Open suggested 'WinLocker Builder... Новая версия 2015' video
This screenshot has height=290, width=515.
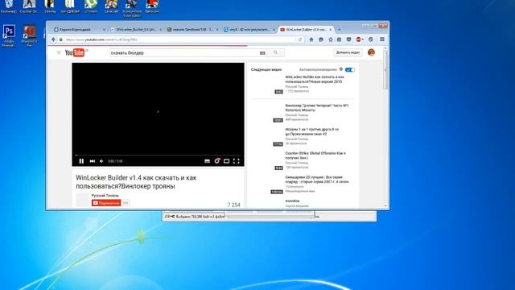[x=315, y=79]
